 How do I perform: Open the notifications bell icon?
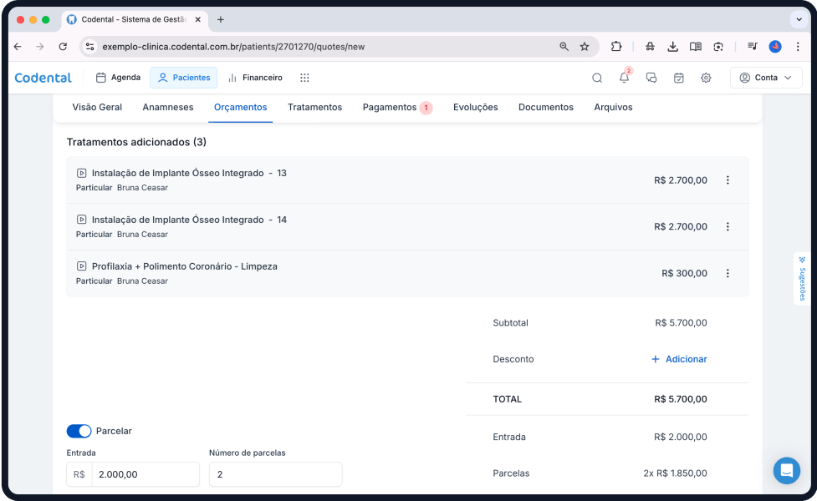[x=624, y=78]
